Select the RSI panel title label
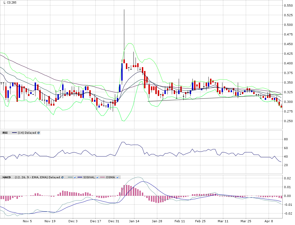Image resolution: width=295 pixels, height=225 pixels. coord(5,133)
